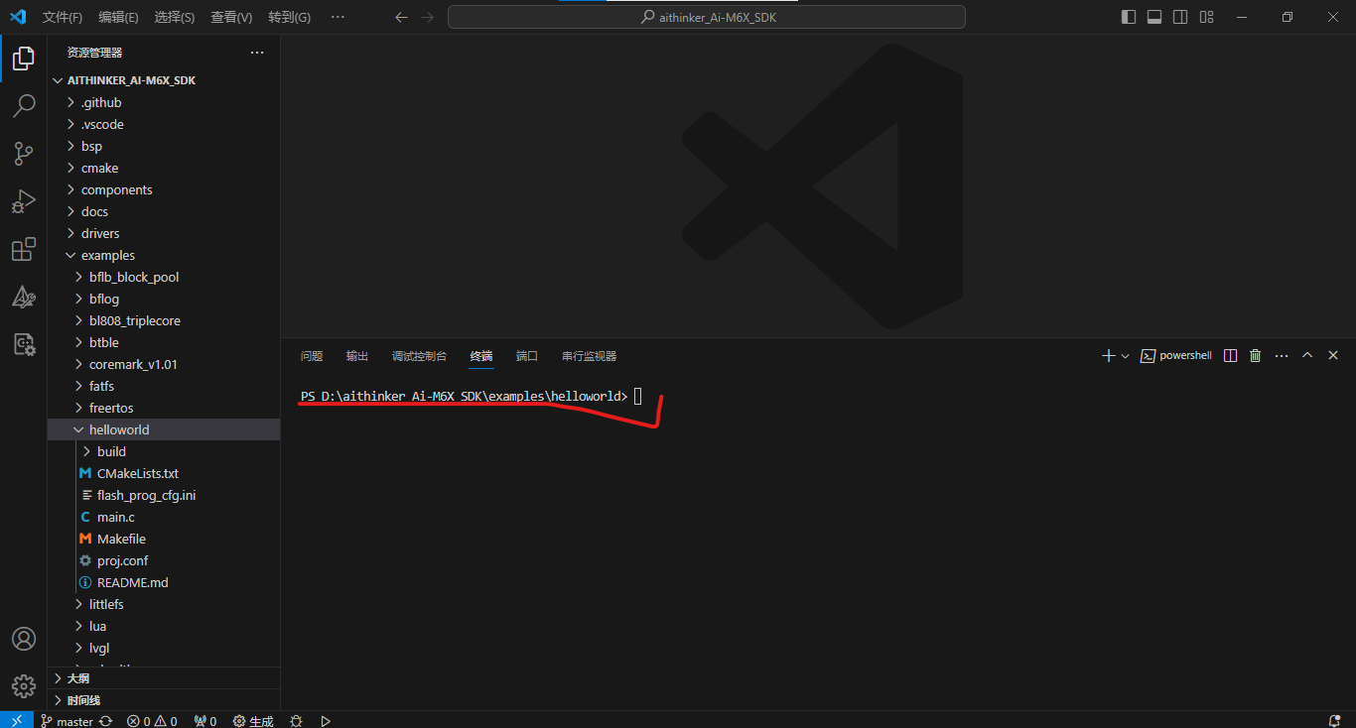Collapse the AITHINKER_AI-M6X_SDK root folder
This screenshot has height=728, width=1356.
(164, 80)
